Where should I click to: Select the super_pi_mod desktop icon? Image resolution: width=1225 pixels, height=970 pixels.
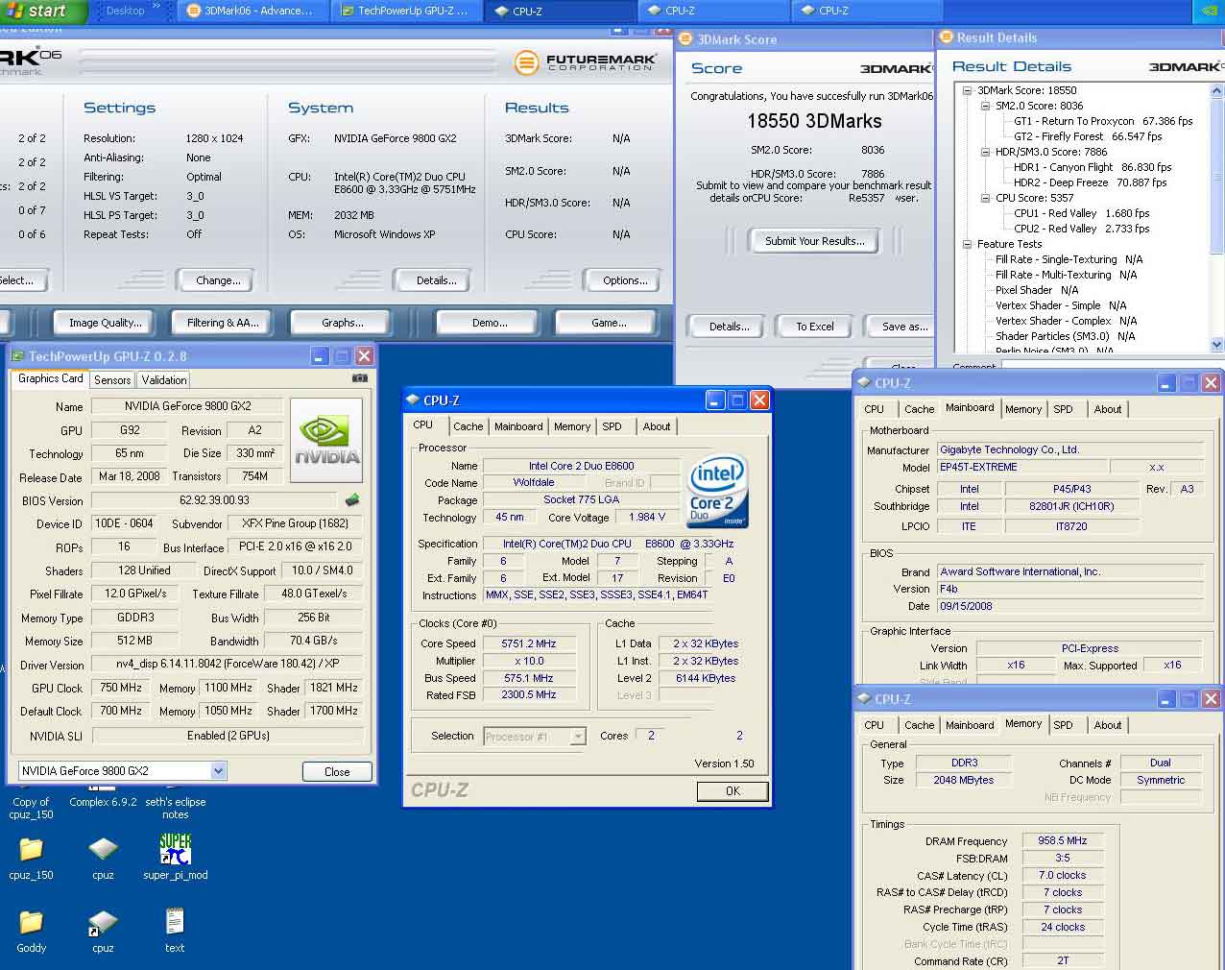coord(175,857)
